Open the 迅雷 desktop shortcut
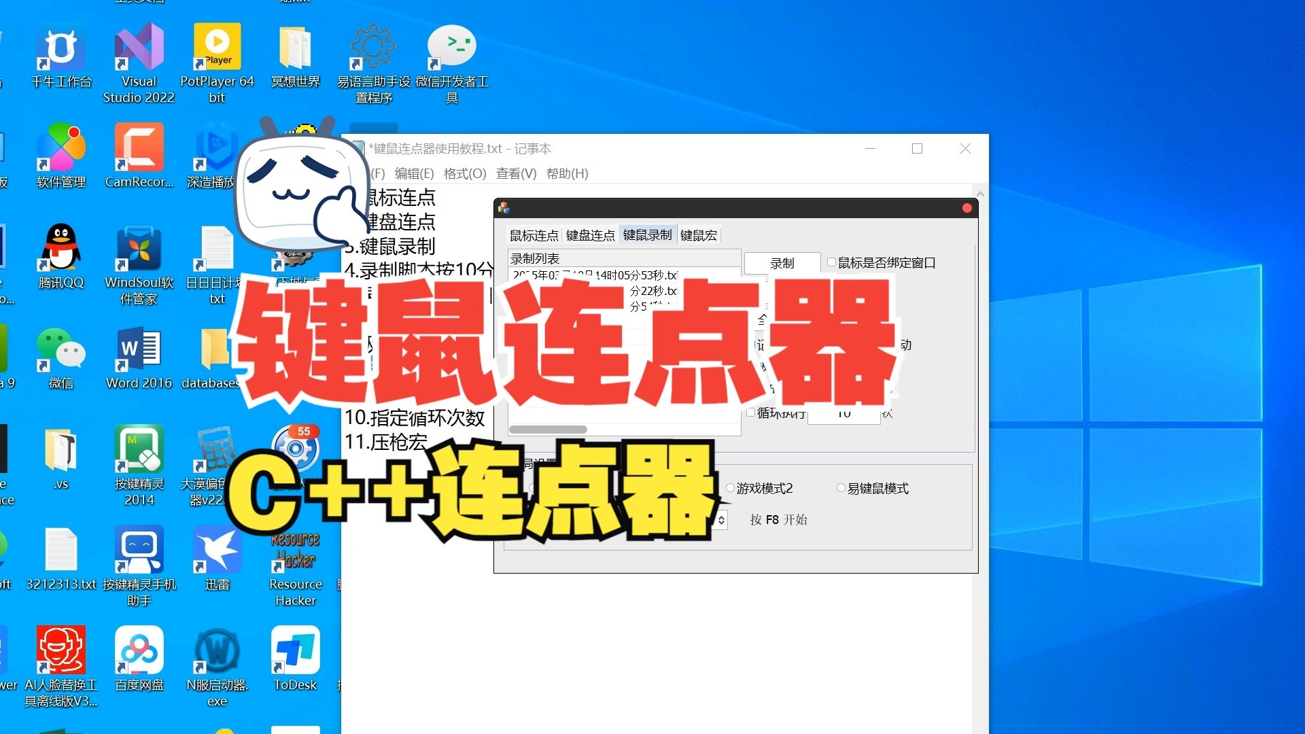This screenshot has height=734, width=1305. click(217, 559)
